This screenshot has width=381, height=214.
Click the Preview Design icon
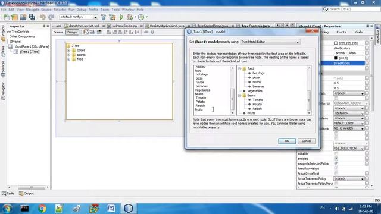click(99, 32)
